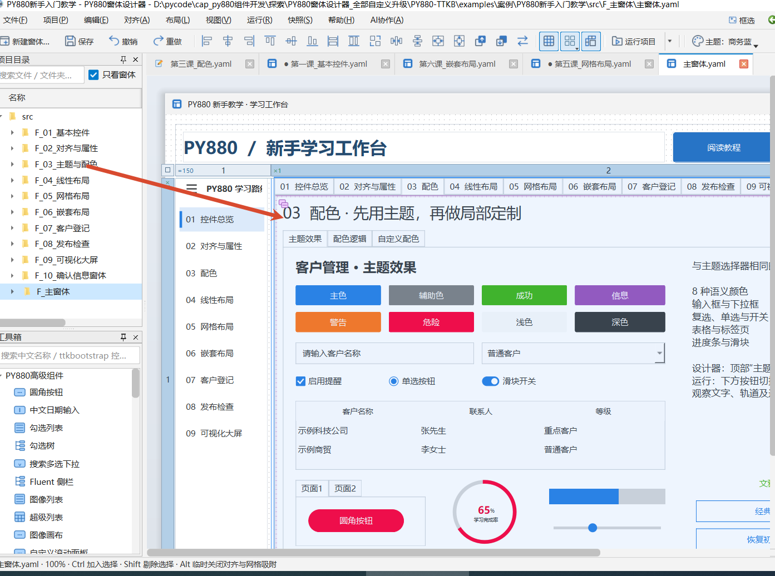Click the bring to front toolbar icon
Image resolution: width=775 pixels, height=576 pixels.
pyautogui.click(x=480, y=41)
